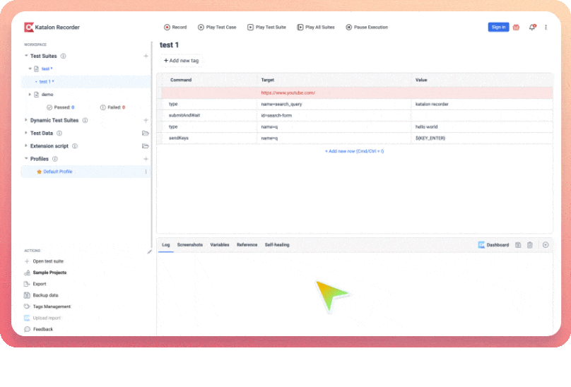Switch to the Log tab
The height and width of the screenshot is (387, 571).
pos(165,244)
